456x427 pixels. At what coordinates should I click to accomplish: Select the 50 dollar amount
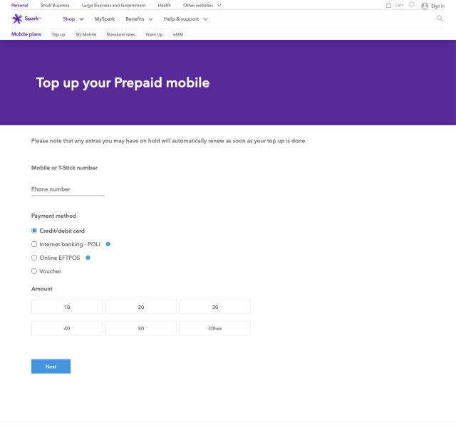tap(141, 329)
